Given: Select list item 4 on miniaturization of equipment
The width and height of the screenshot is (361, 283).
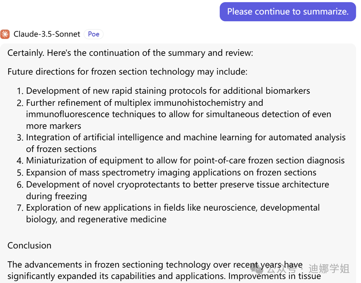Looking at the screenshot, I should 185,161.
